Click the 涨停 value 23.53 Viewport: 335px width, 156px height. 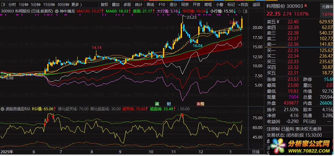pos(293,79)
